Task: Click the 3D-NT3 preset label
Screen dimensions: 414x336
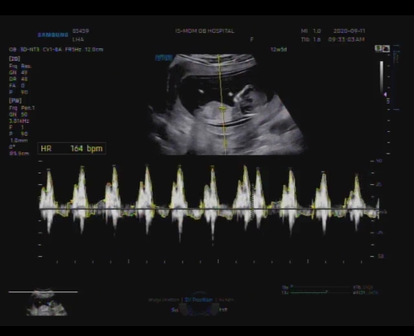Action: coord(30,49)
